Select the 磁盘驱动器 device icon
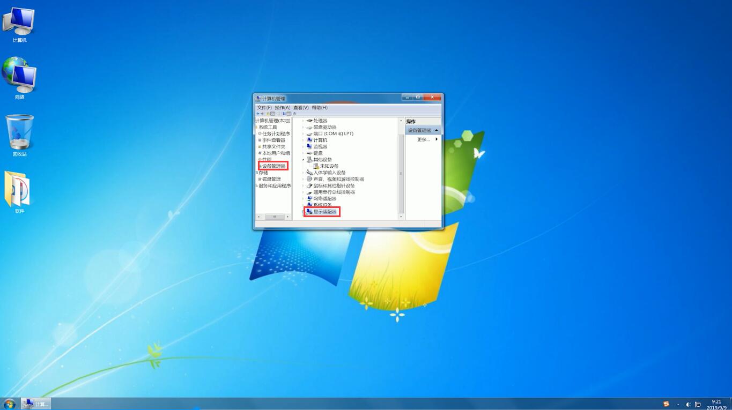Image resolution: width=732 pixels, height=410 pixels. pos(309,127)
